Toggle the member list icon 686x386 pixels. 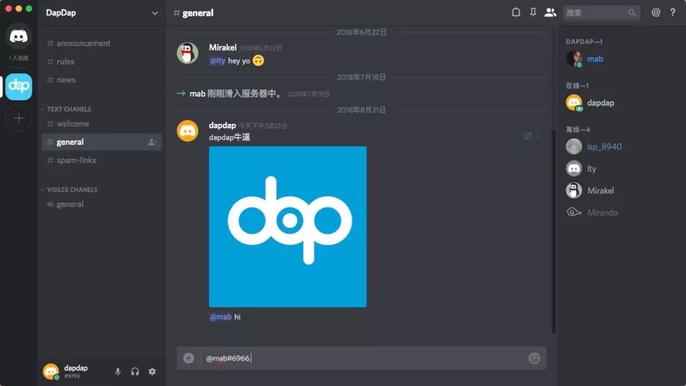coord(550,13)
